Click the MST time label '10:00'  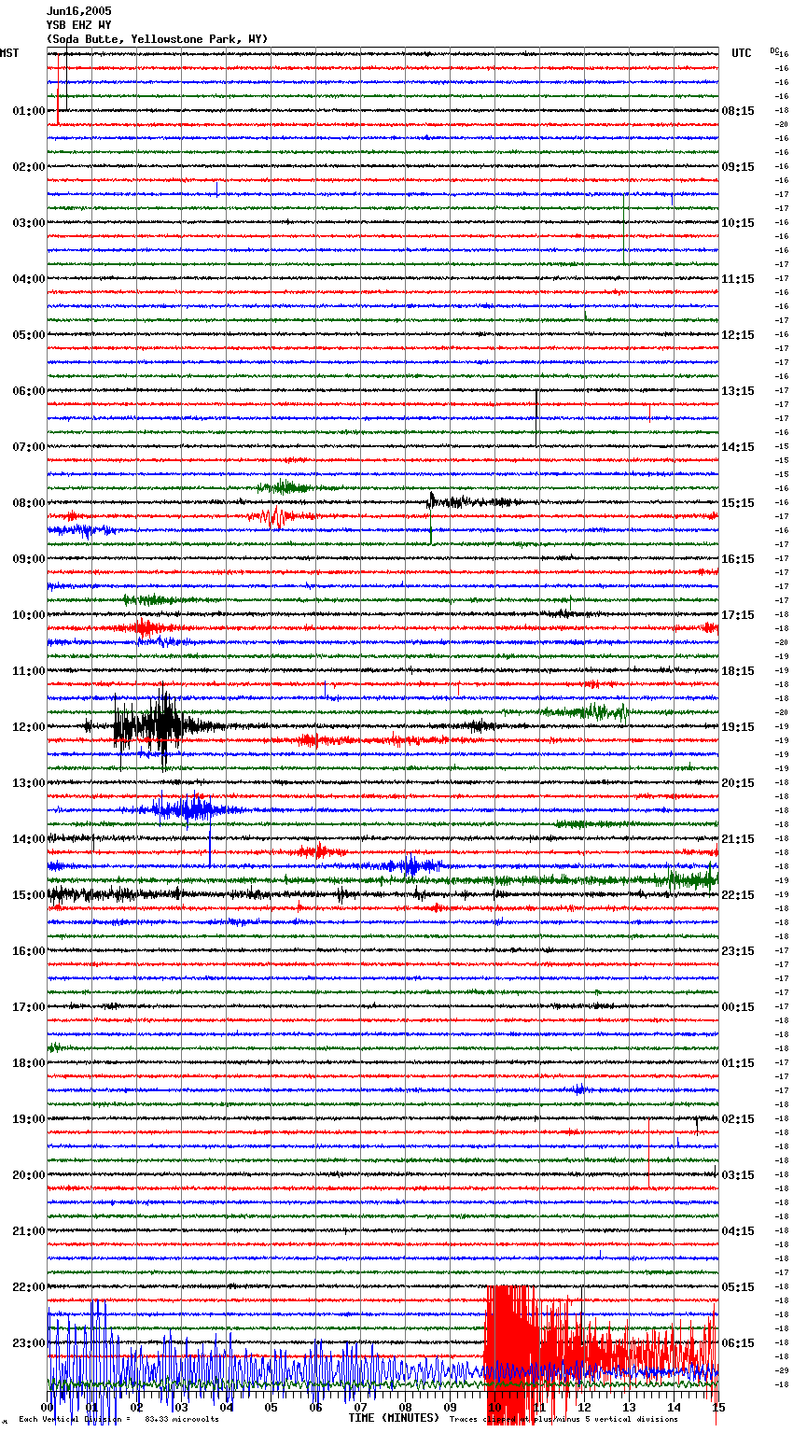(28, 615)
